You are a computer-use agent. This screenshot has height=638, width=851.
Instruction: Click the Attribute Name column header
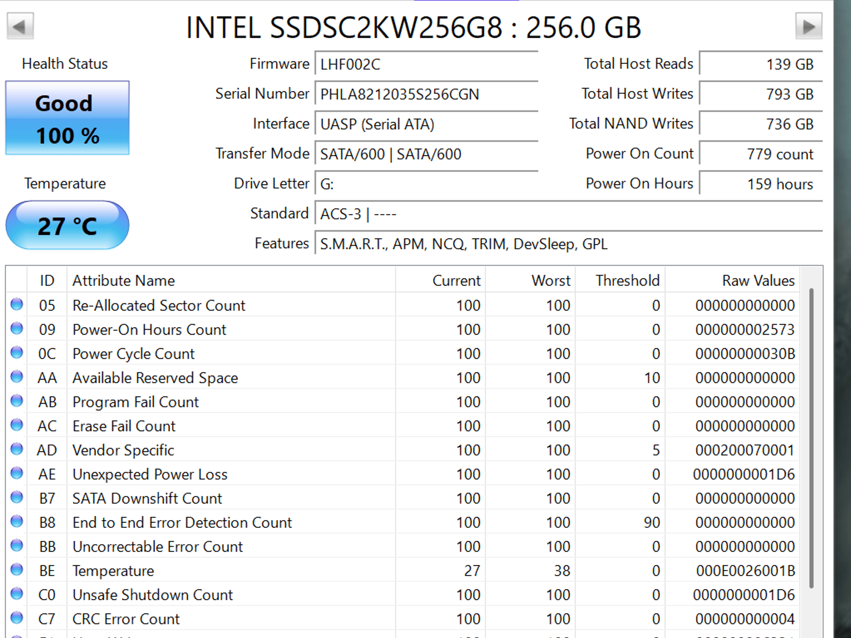tap(231, 280)
